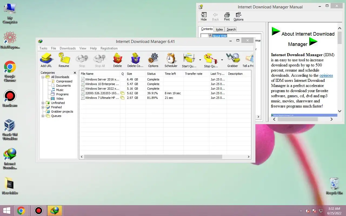Screen dimensions: 346x216
Task: Select Windows 7 Ultimate HP download row
Action: pyautogui.click(x=165, y=98)
